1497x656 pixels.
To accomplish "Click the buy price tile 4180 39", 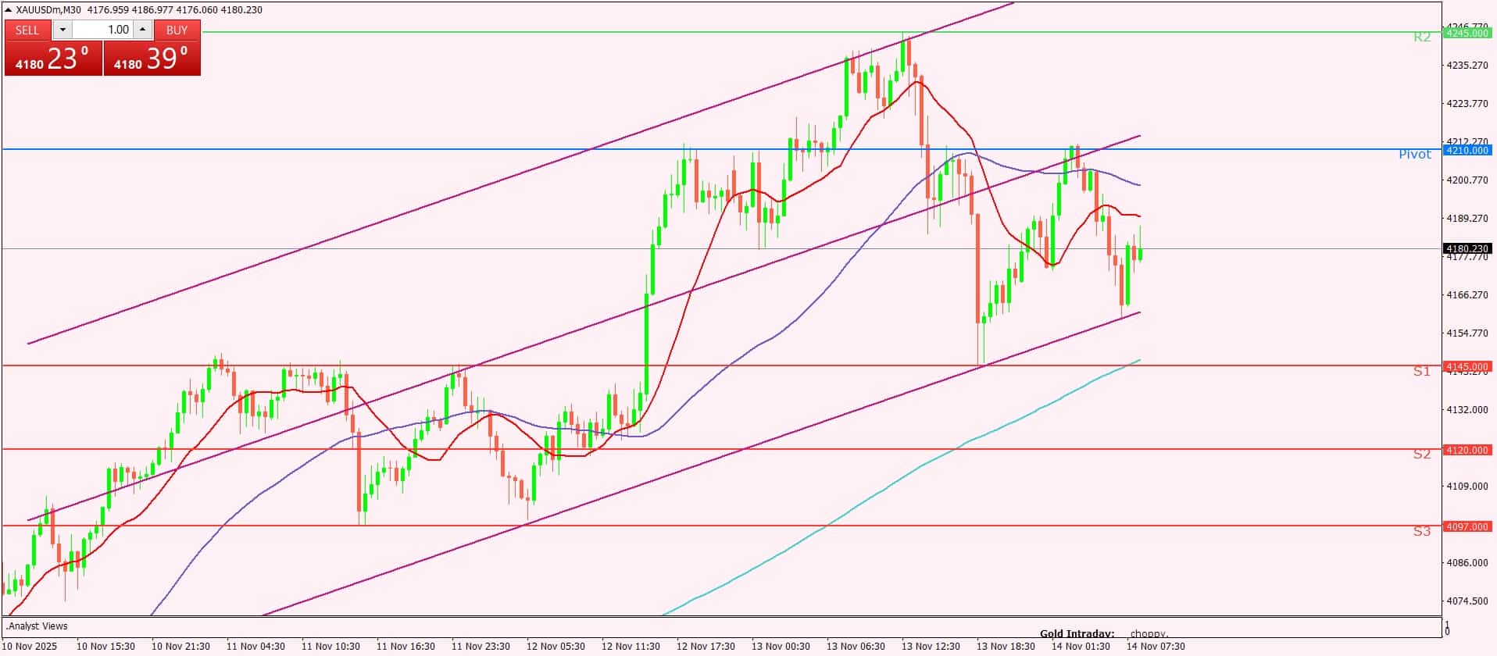I will pyautogui.click(x=152, y=59).
